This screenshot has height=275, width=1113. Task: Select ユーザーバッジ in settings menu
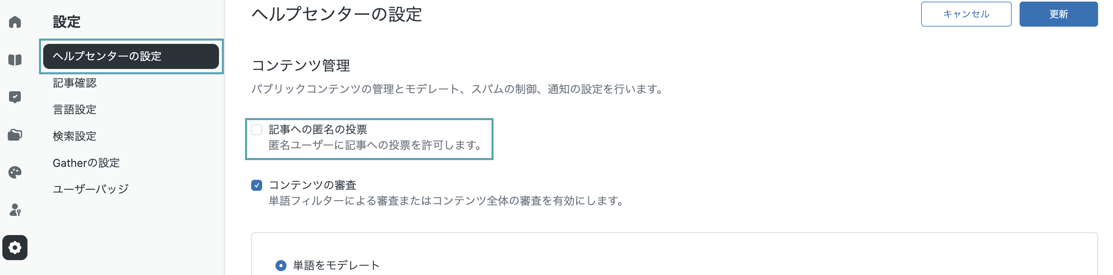click(x=91, y=189)
